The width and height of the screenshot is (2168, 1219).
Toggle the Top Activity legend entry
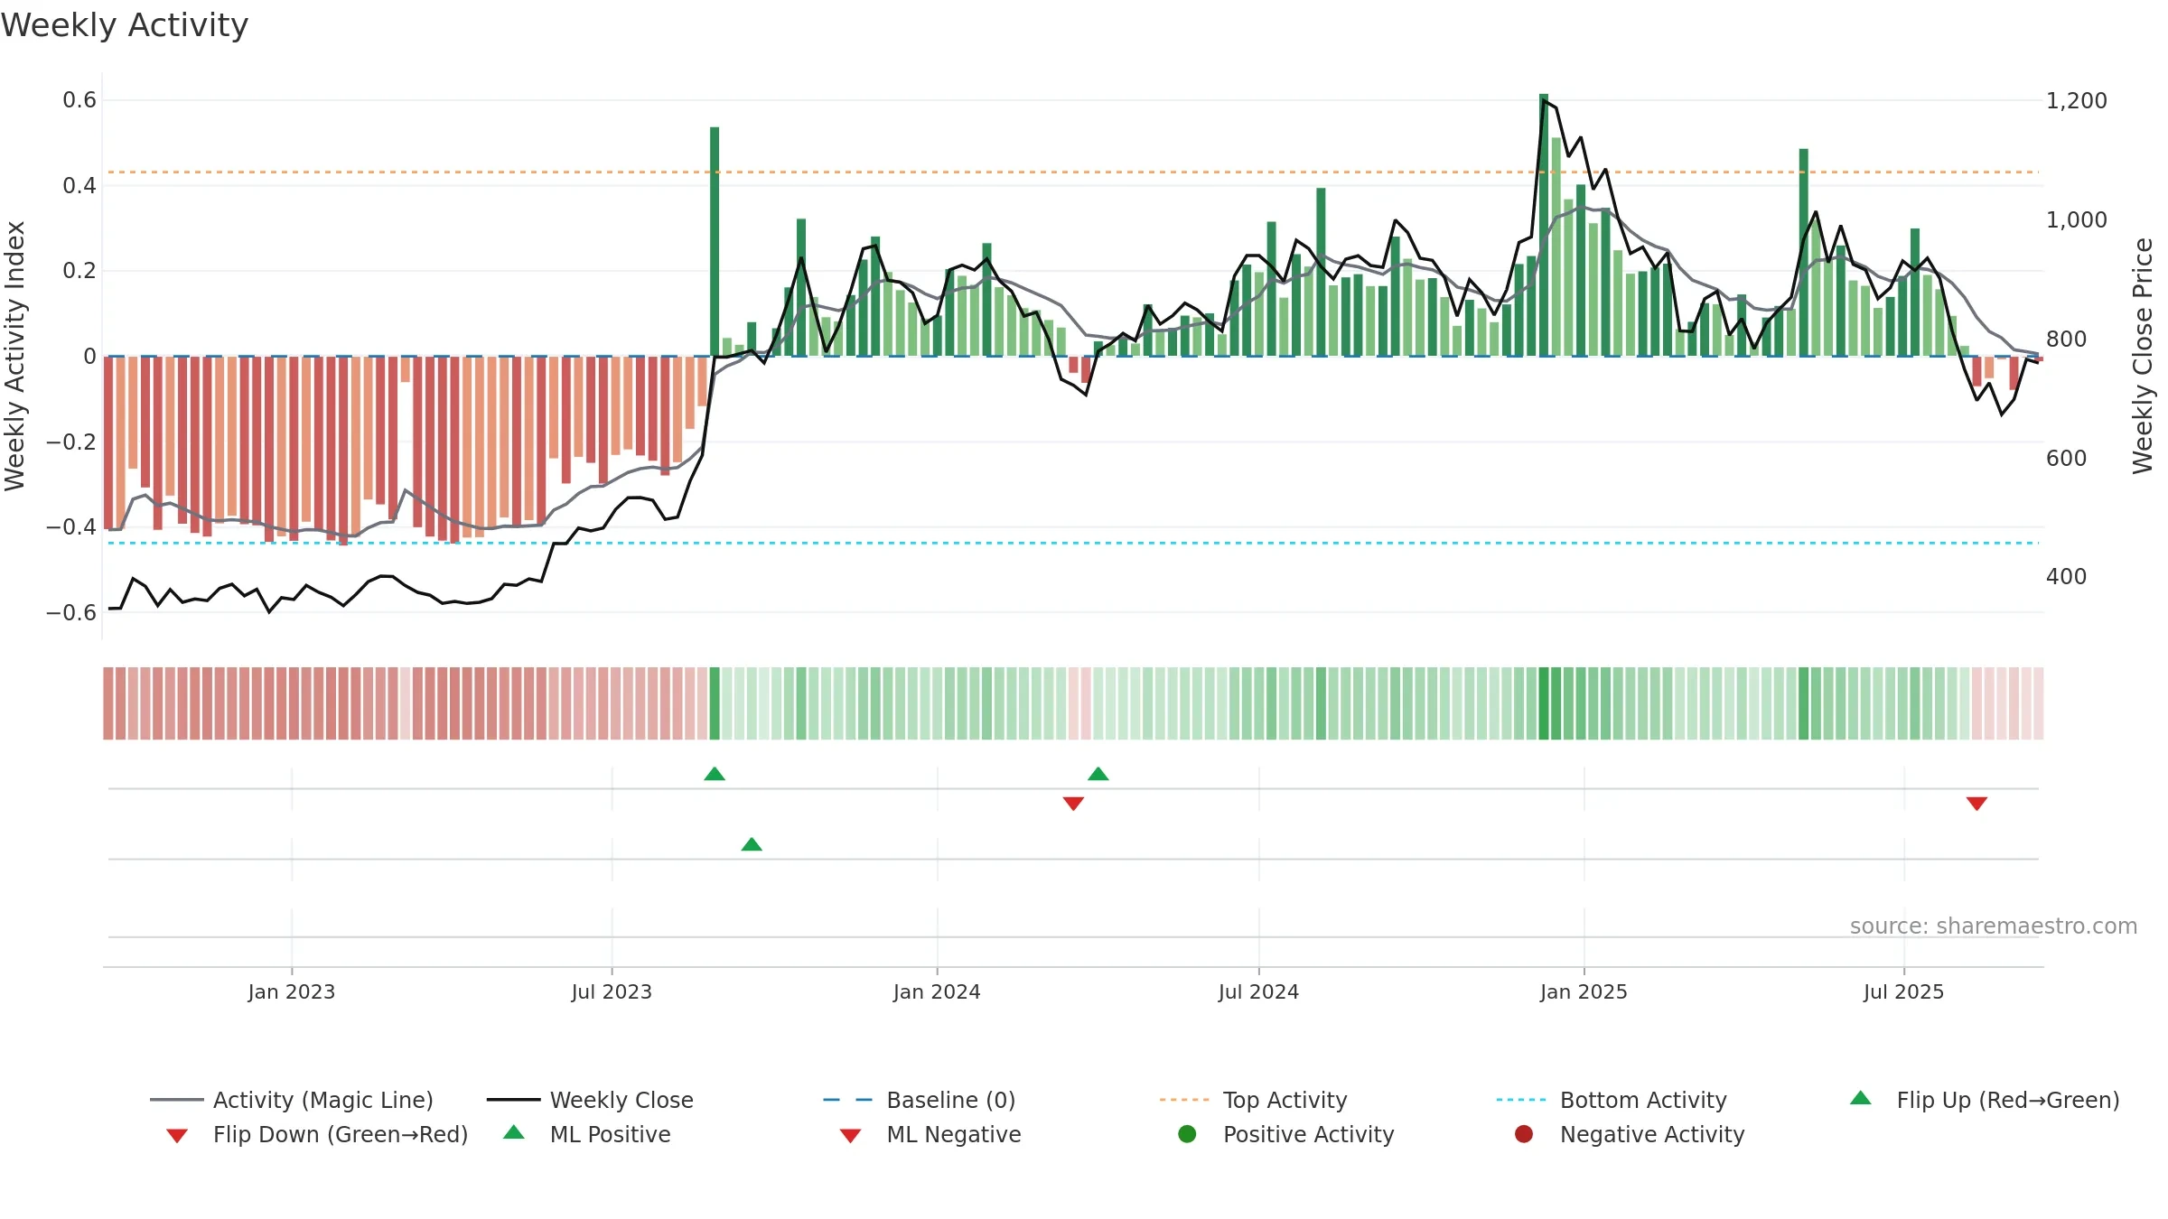(x=1253, y=1100)
